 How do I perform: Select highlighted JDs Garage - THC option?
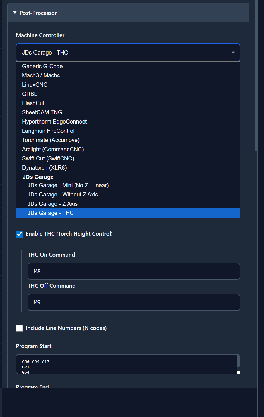[x=51, y=213]
